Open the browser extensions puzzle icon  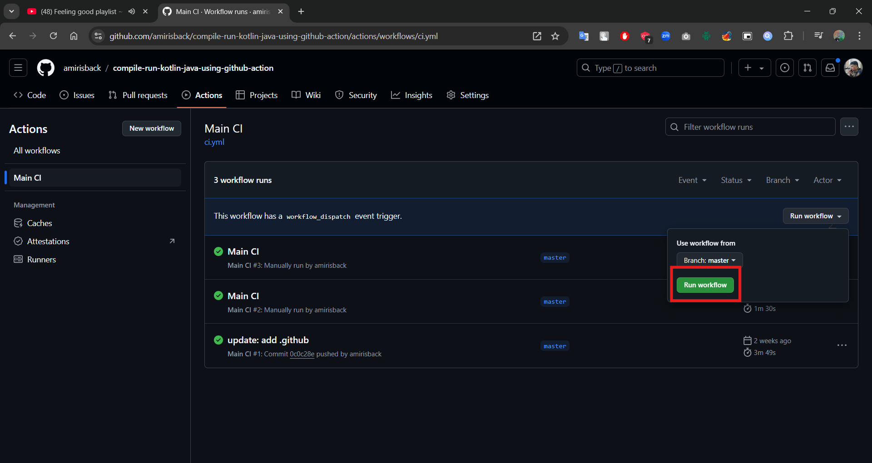click(x=788, y=36)
